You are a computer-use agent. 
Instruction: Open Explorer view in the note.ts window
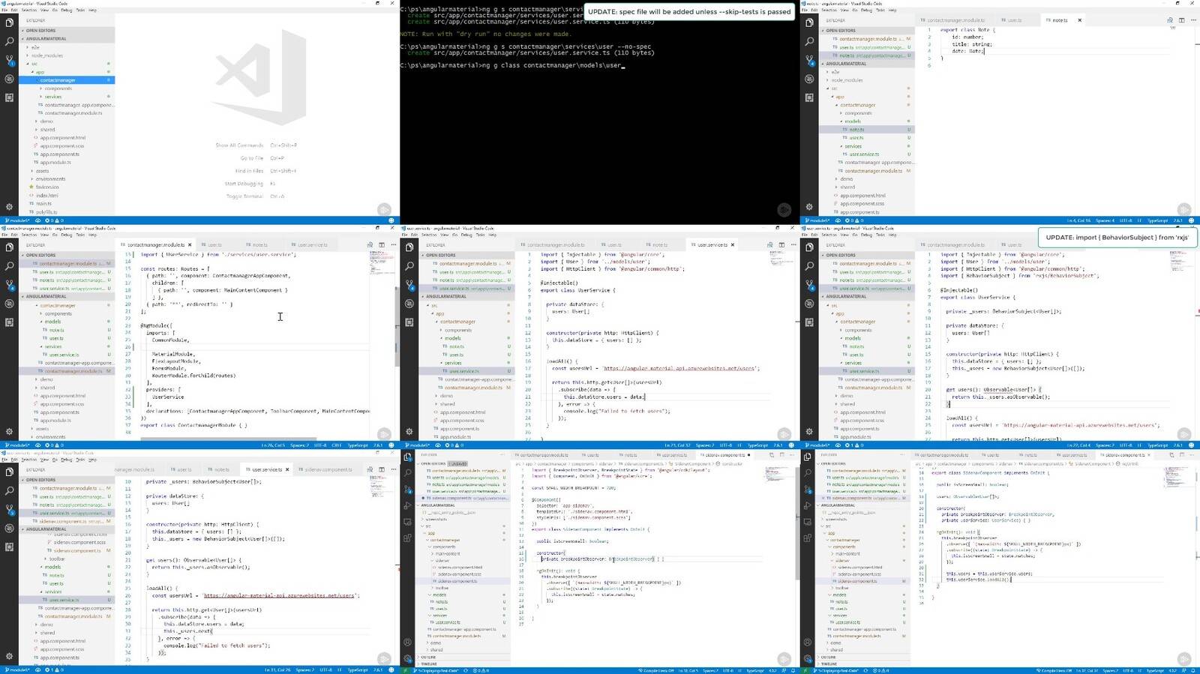(x=809, y=23)
